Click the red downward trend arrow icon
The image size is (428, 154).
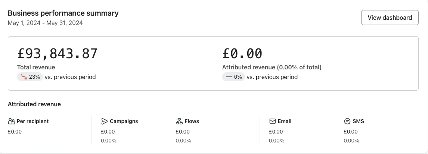[x=24, y=77]
